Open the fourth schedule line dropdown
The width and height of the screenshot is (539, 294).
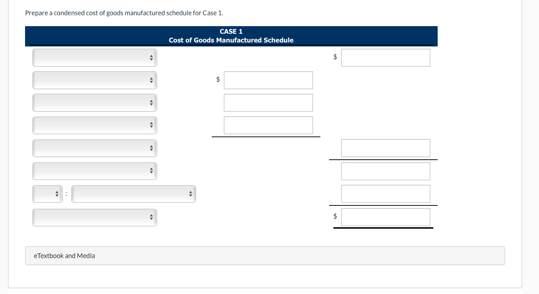94,125
